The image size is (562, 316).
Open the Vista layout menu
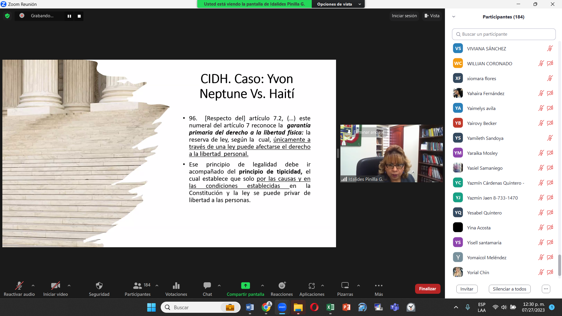point(432,16)
